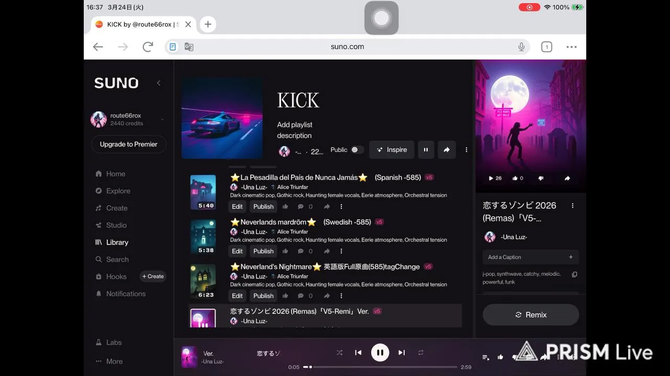Open more options for Neverlands mardröm
The width and height of the screenshot is (670, 376).
coord(341,251)
